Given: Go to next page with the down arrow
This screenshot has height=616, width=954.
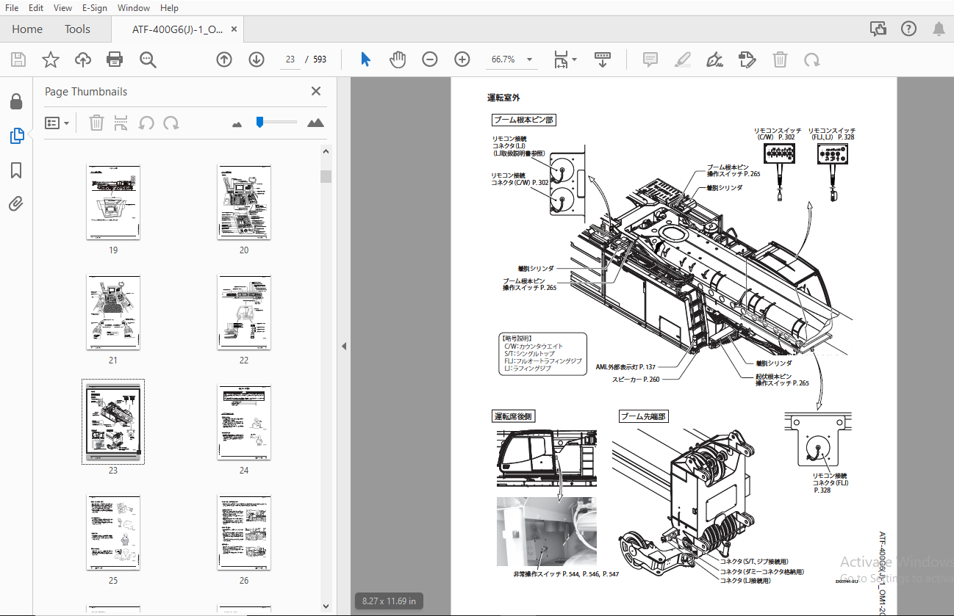Looking at the screenshot, I should click(x=257, y=59).
